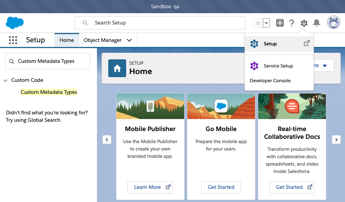Click the Real-time Collaborative Docs card image
The width and height of the screenshot is (345, 202).
point(292,106)
